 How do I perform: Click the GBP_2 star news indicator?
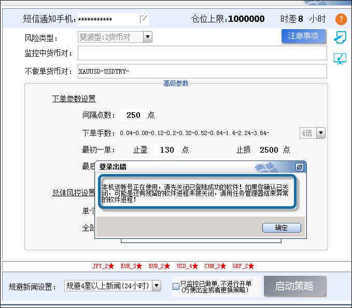coord(243,266)
